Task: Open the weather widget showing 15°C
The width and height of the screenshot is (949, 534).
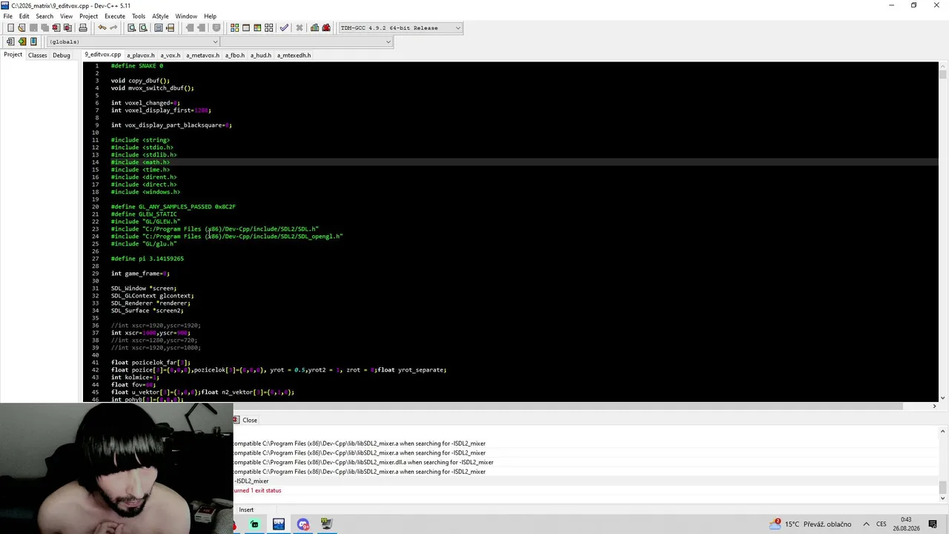Action: [810, 524]
